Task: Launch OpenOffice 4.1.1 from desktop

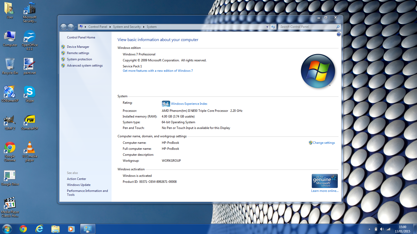Action: click(29, 40)
